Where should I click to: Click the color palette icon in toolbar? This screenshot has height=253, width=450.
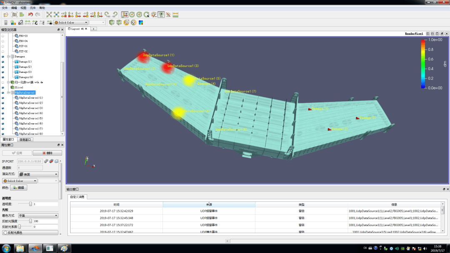[154, 15]
